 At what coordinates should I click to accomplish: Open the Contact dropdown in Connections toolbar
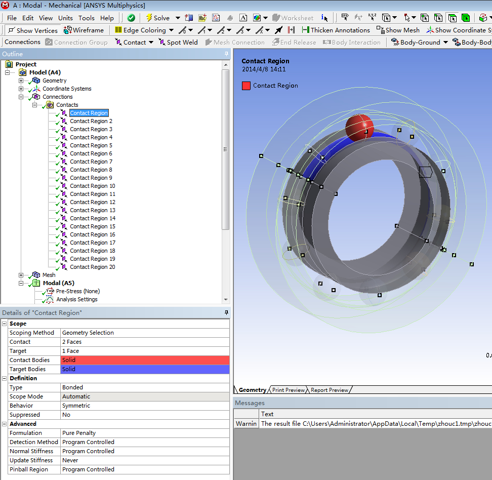[x=151, y=43]
